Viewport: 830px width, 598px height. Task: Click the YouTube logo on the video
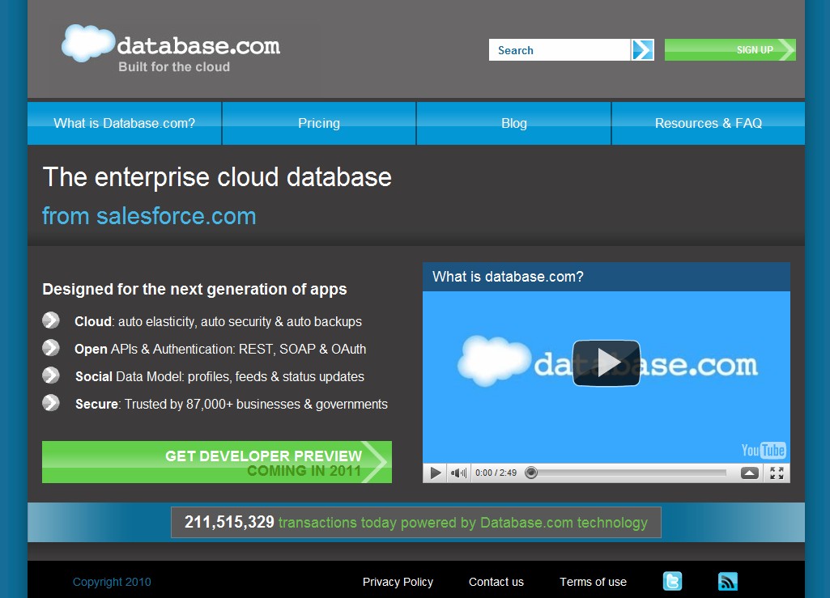pyautogui.click(x=764, y=451)
